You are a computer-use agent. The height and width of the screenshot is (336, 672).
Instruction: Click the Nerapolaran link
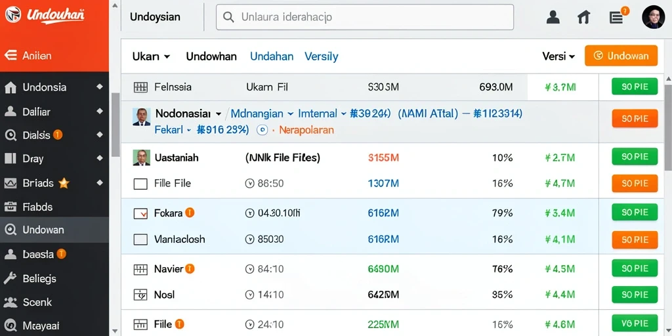click(x=306, y=130)
